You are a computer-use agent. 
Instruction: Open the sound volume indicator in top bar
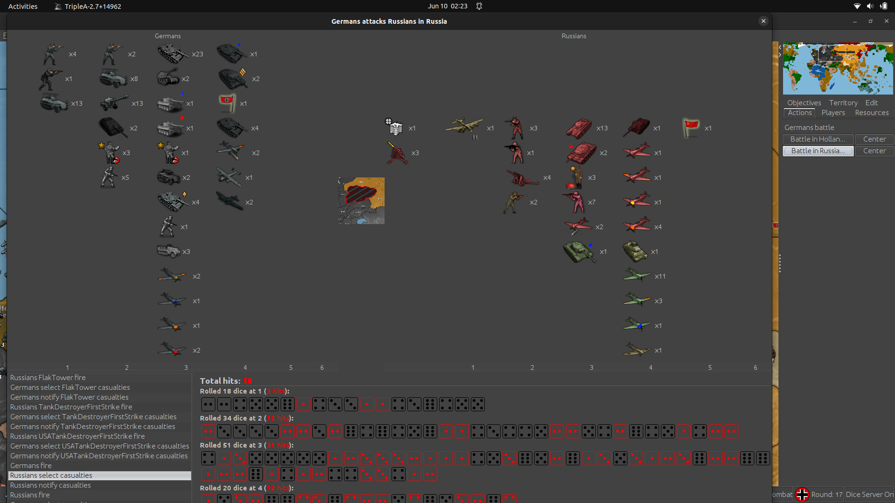pyautogui.click(x=870, y=6)
